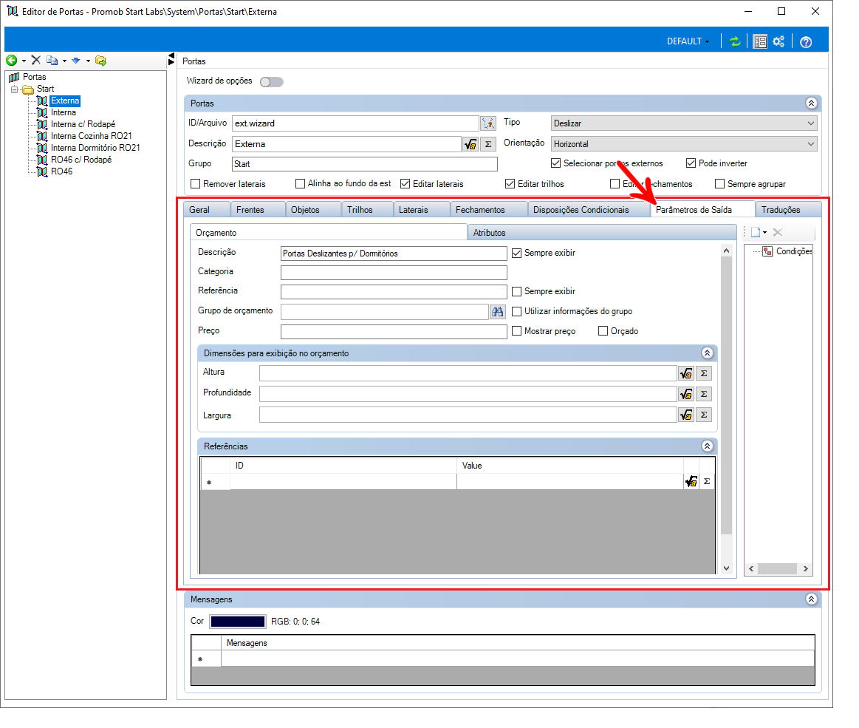The height and width of the screenshot is (728, 859).
Task: Click the dark blue Cor swatch
Action: 238,622
